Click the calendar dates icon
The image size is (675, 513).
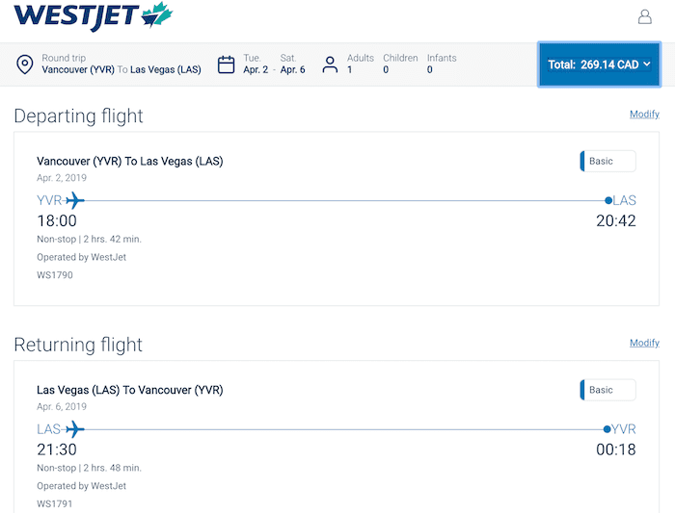pos(226,64)
